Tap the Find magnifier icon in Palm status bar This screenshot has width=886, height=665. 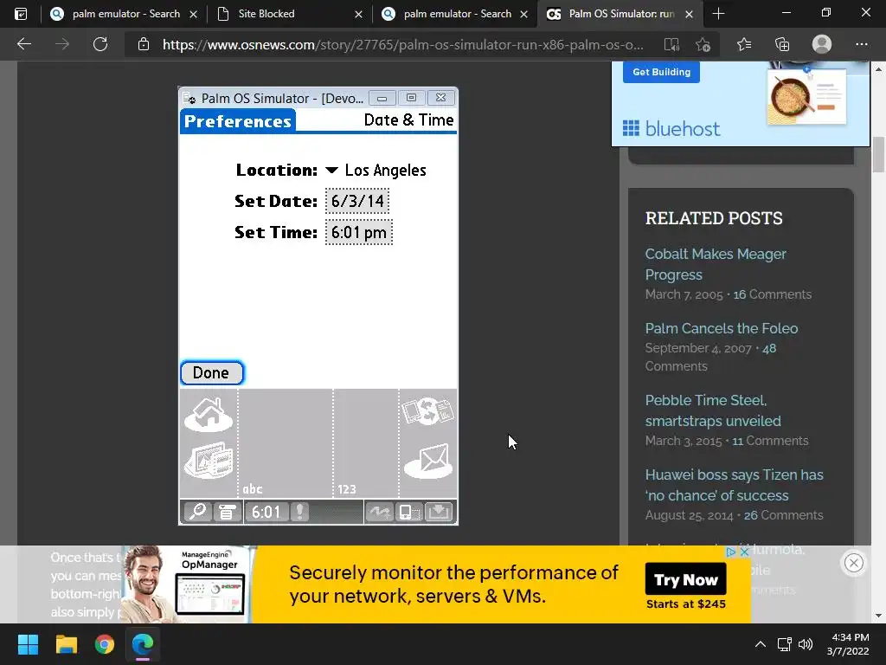point(197,512)
